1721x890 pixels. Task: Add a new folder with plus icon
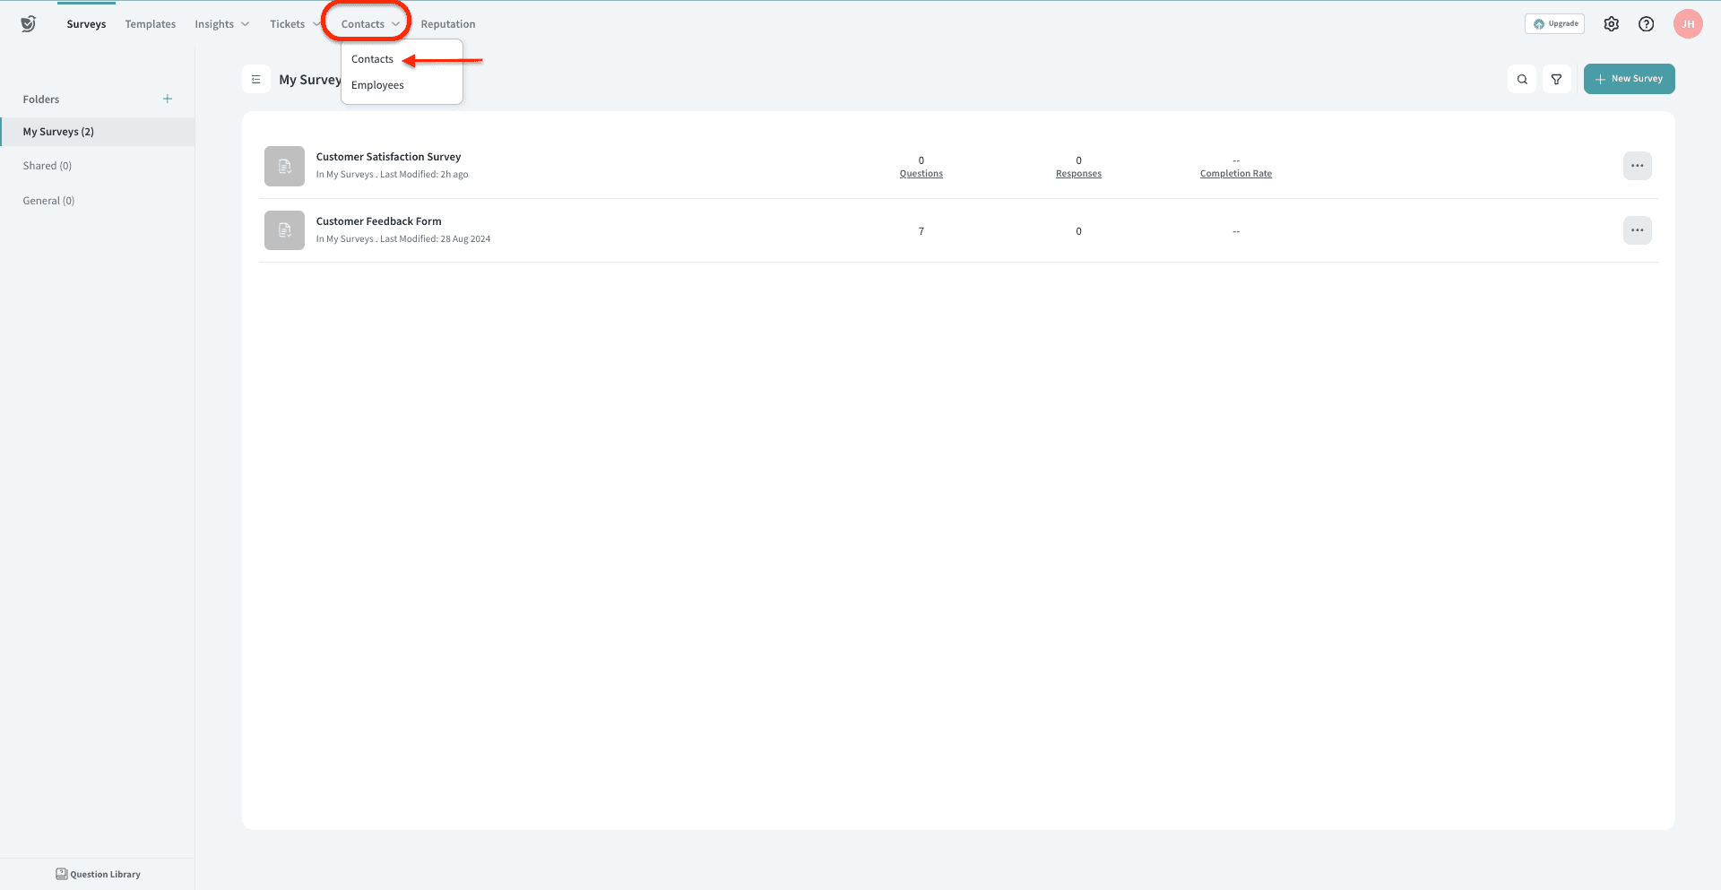click(168, 99)
